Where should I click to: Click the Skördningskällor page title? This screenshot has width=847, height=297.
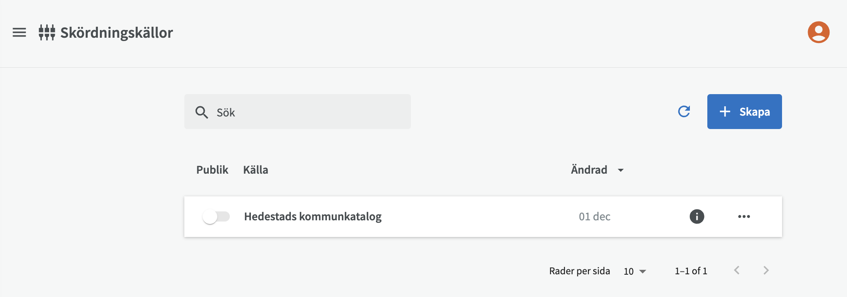coord(117,32)
